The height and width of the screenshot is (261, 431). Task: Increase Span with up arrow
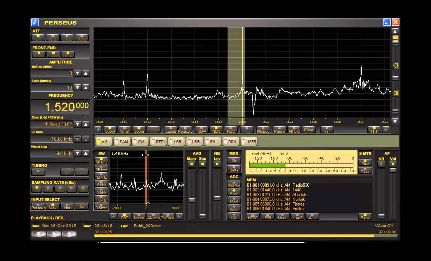(86, 124)
